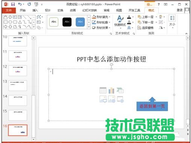Choose the curve line shape
191x143 pixels.
click(29, 27)
